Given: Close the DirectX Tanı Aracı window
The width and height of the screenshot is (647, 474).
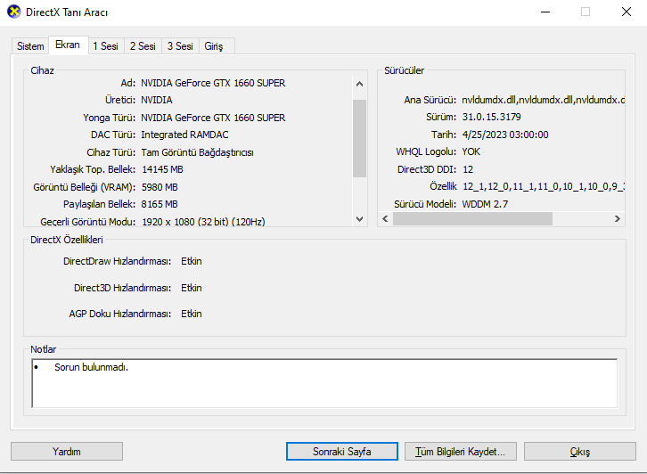Looking at the screenshot, I should [627, 12].
